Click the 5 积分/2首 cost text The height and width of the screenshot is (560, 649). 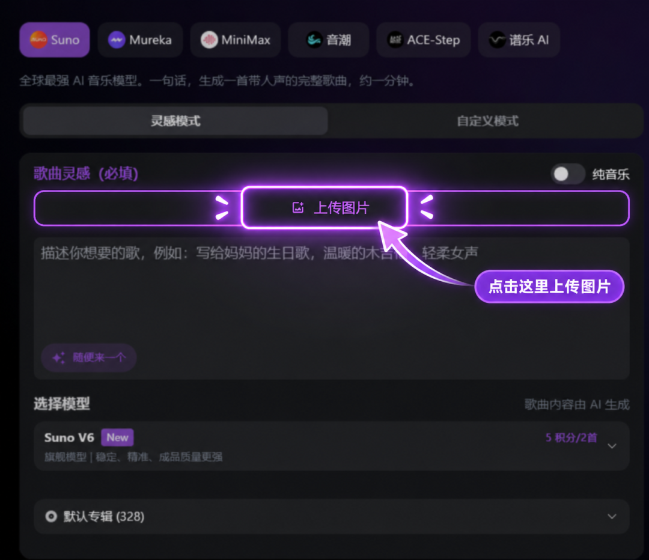pos(571,437)
